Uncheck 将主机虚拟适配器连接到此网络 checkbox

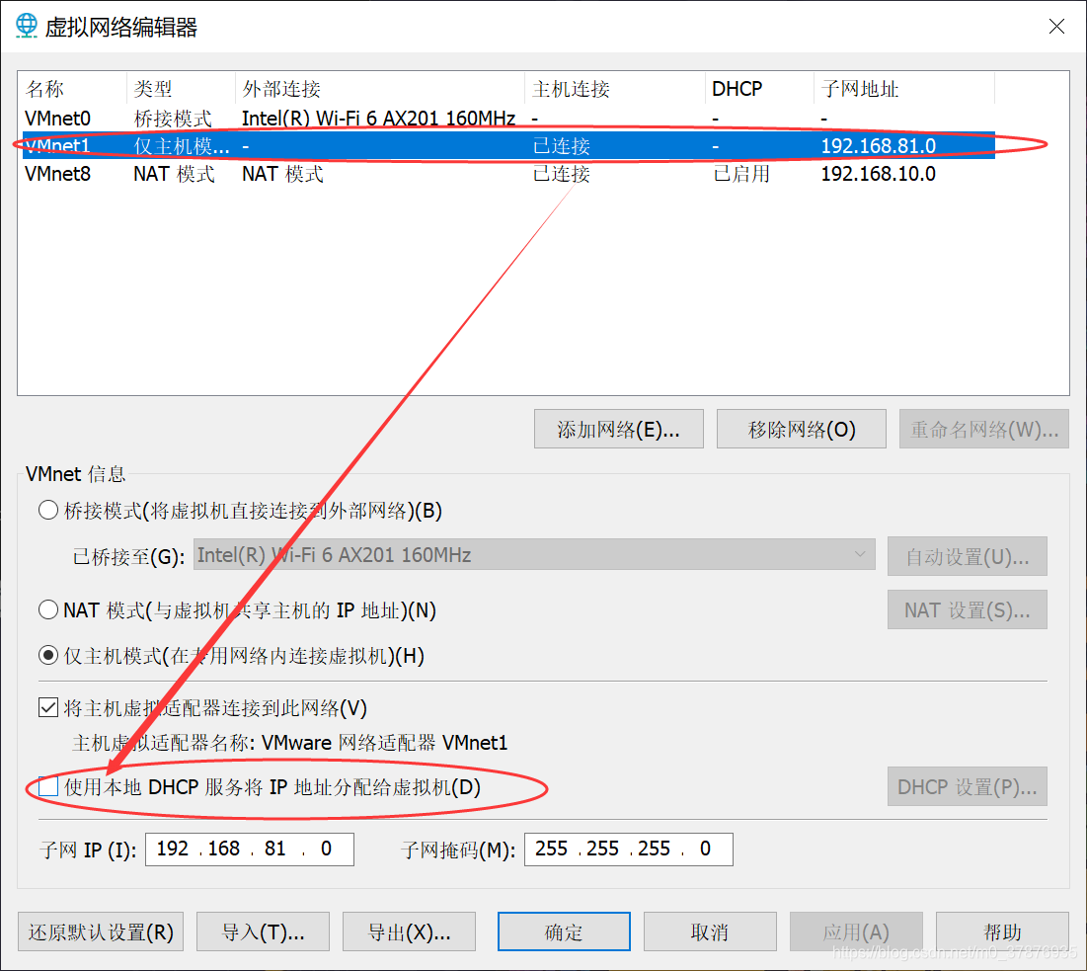point(47,707)
